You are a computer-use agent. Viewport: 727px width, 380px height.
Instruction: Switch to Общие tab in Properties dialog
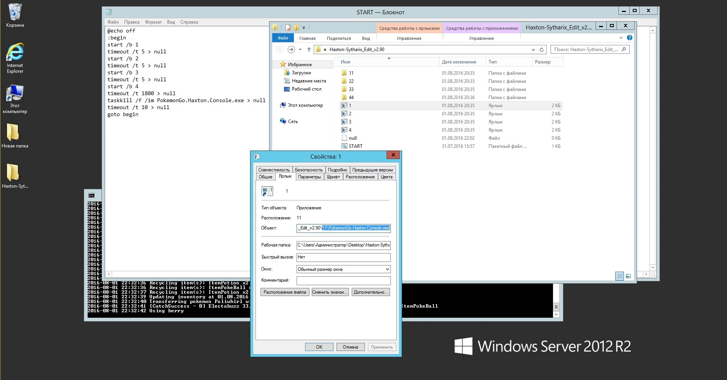(266, 177)
